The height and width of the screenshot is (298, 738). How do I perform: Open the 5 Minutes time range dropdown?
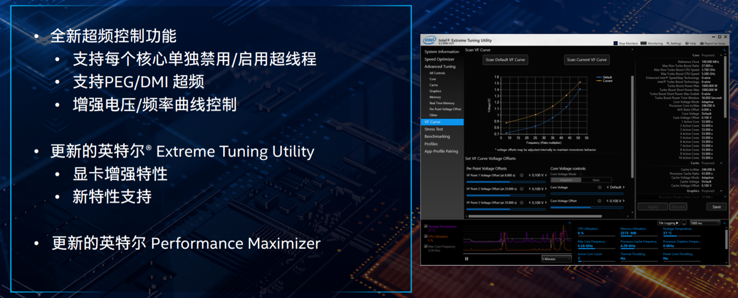tap(556, 259)
